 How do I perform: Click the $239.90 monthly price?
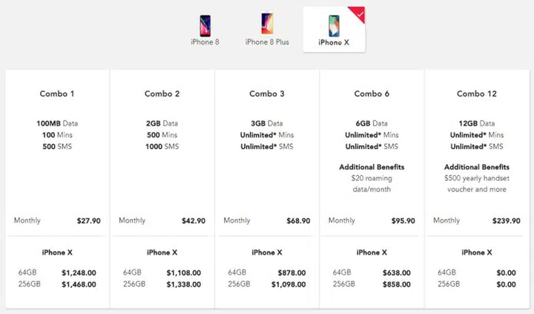[x=504, y=220]
